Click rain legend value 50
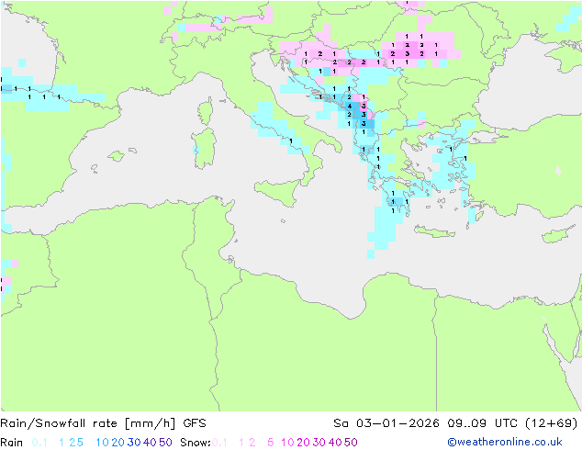 165,443
